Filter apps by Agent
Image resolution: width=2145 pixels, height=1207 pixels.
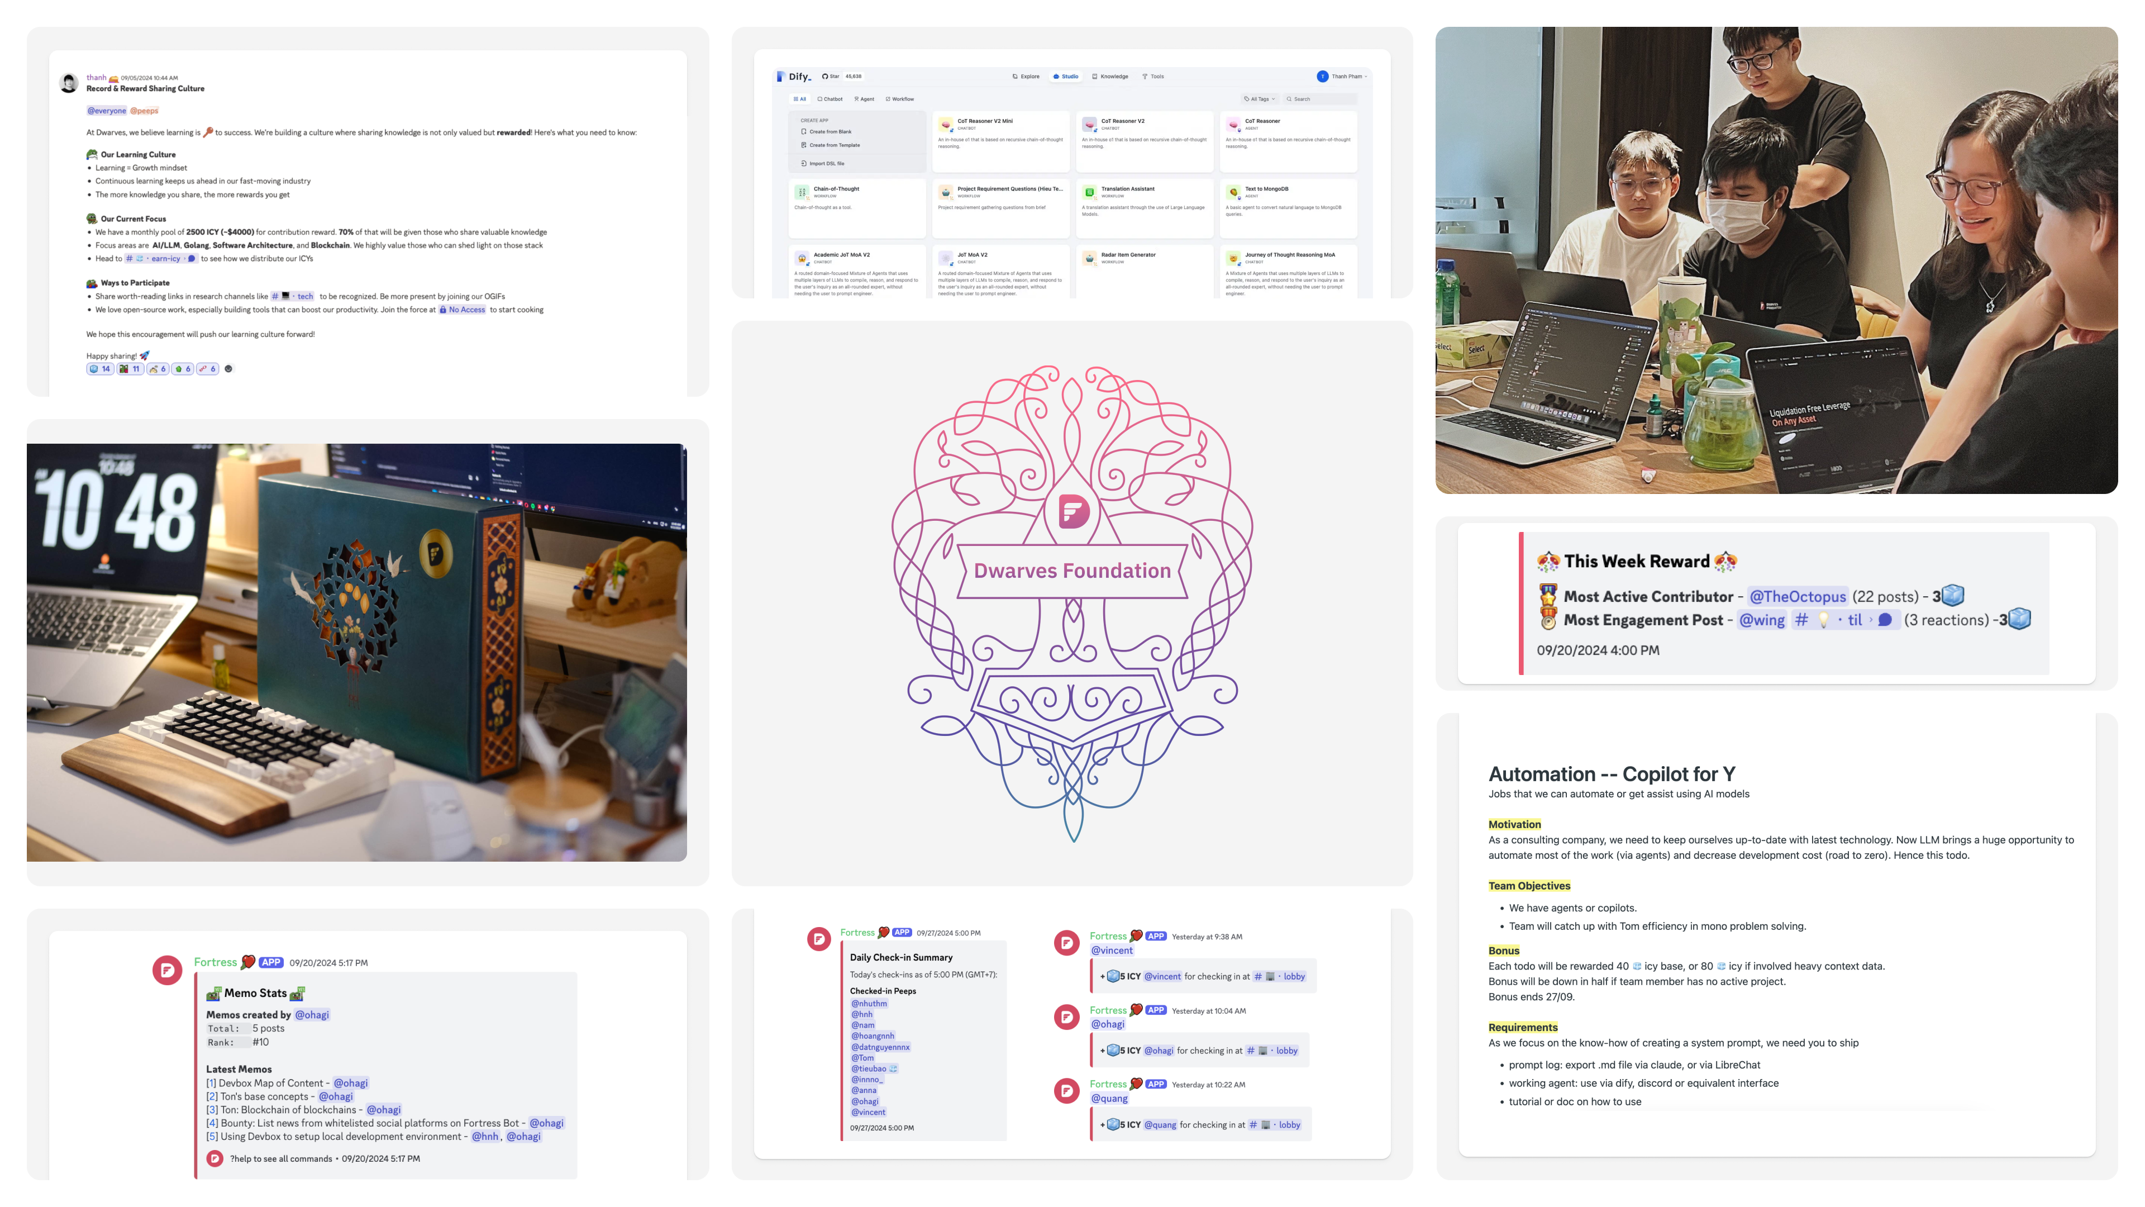tap(864, 98)
